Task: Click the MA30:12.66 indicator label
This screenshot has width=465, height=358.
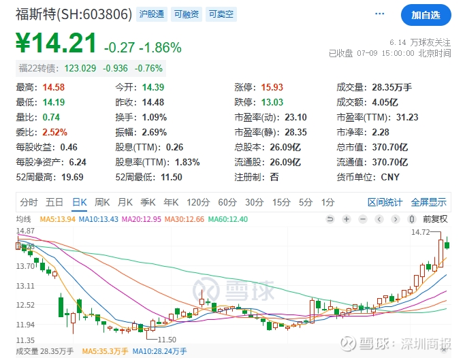Action: (x=185, y=219)
